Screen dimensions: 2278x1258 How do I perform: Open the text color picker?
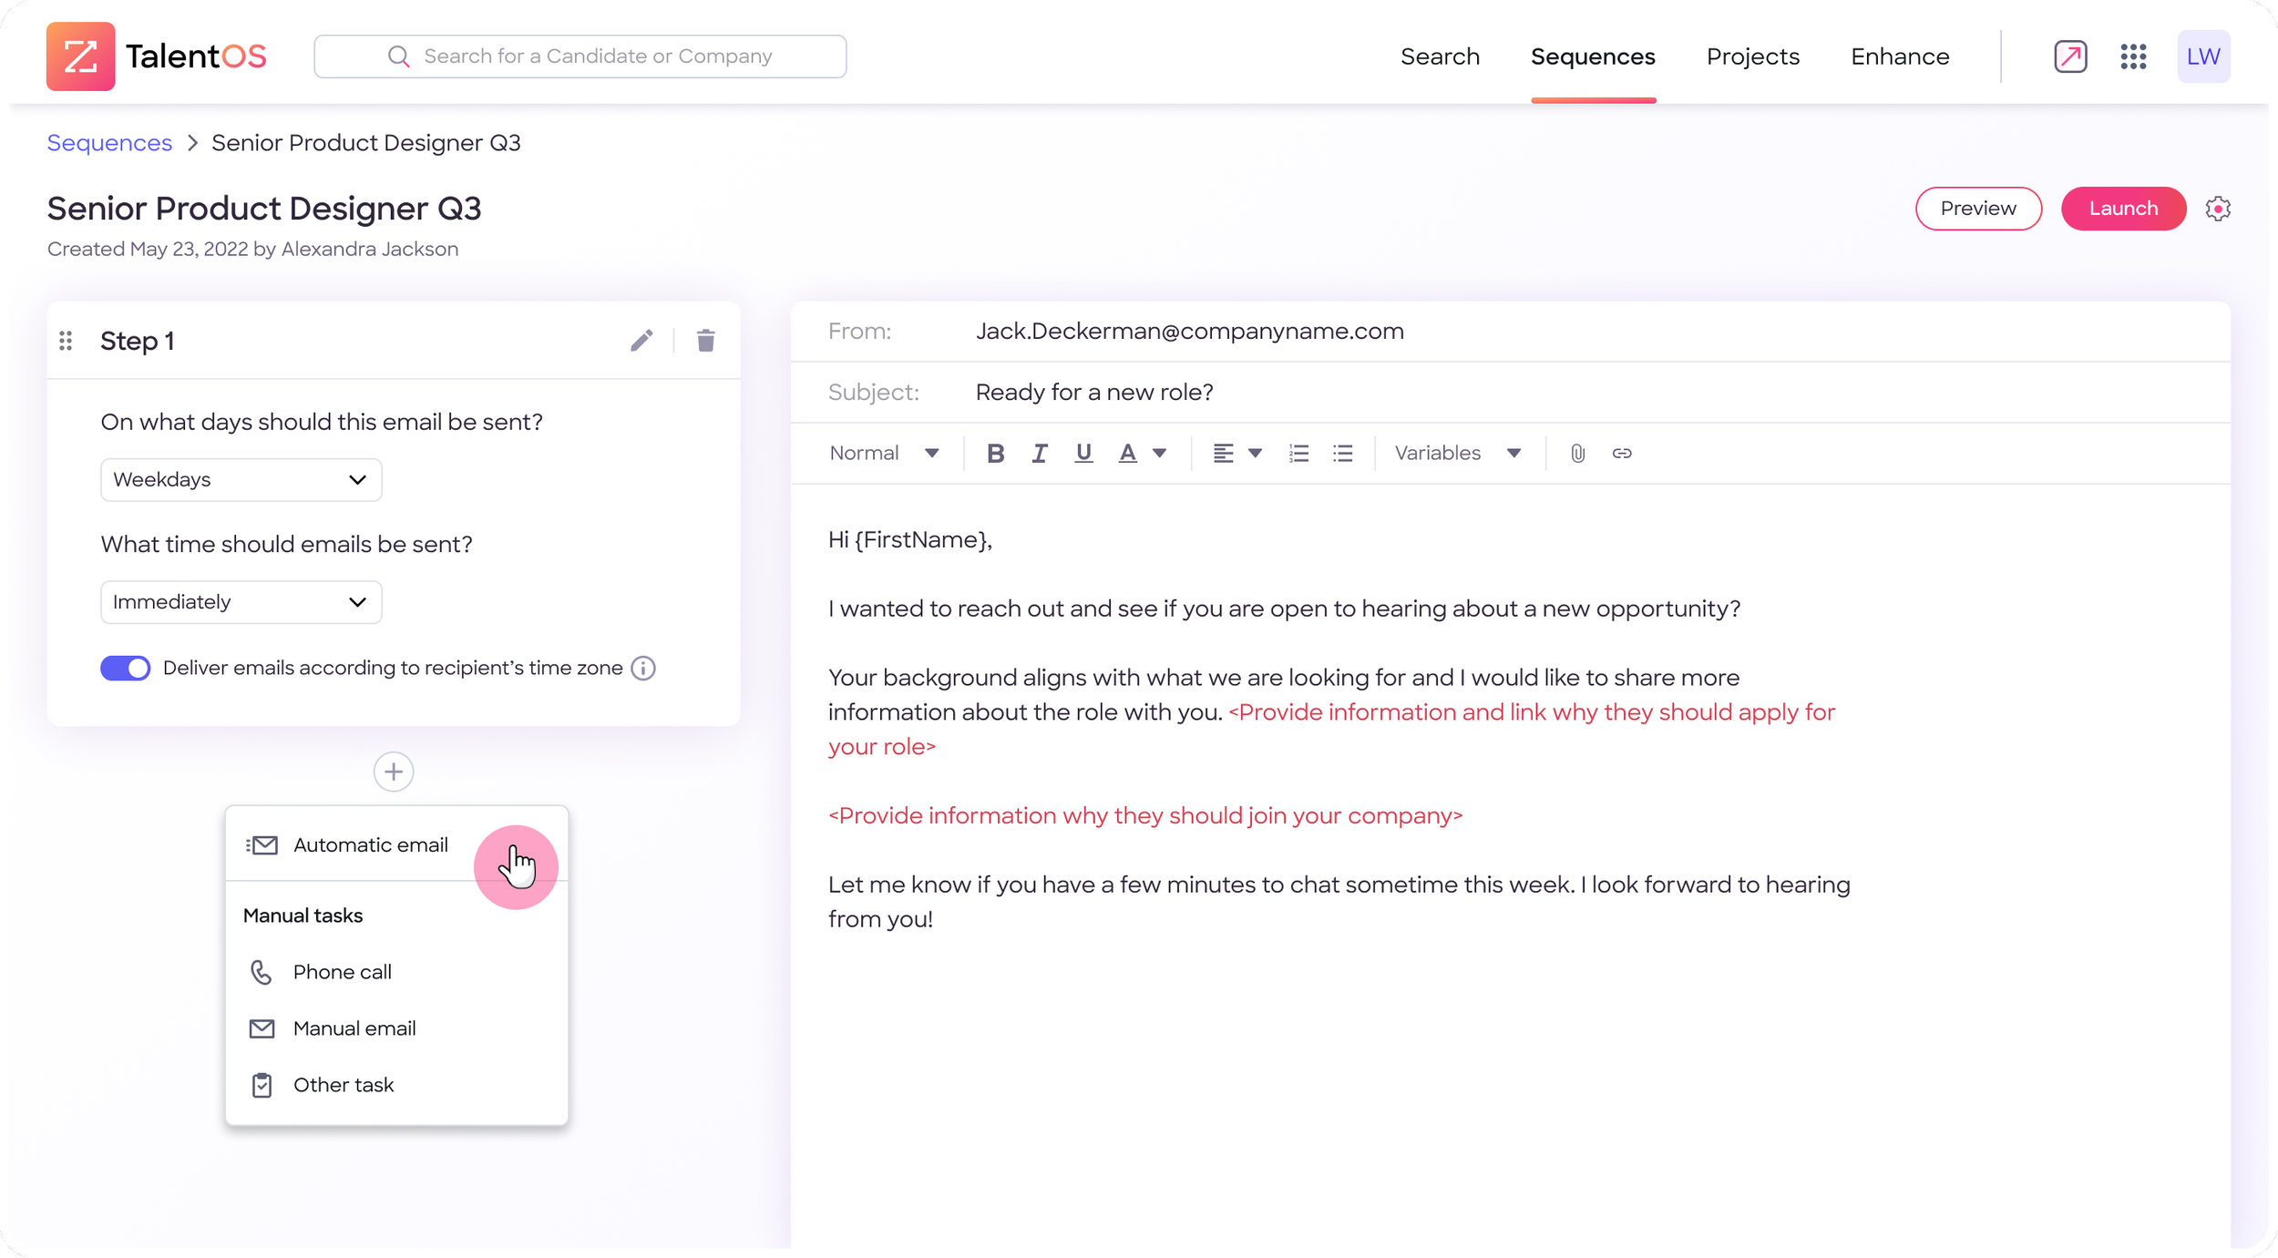click(x=1141, y=454)
